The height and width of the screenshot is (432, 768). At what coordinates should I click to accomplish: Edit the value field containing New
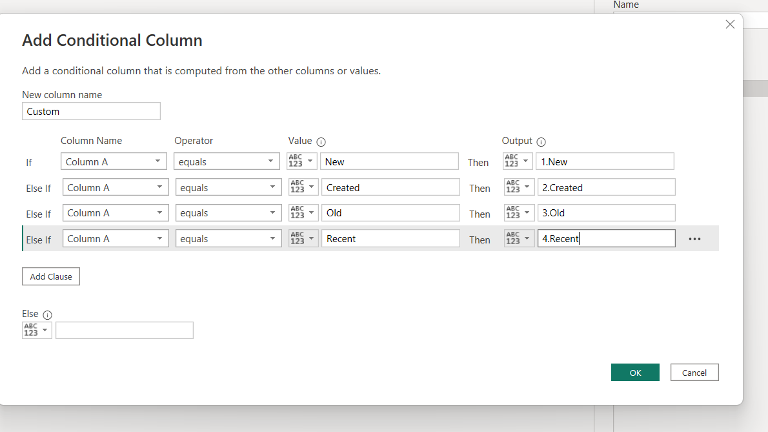(x=389, y=161)
